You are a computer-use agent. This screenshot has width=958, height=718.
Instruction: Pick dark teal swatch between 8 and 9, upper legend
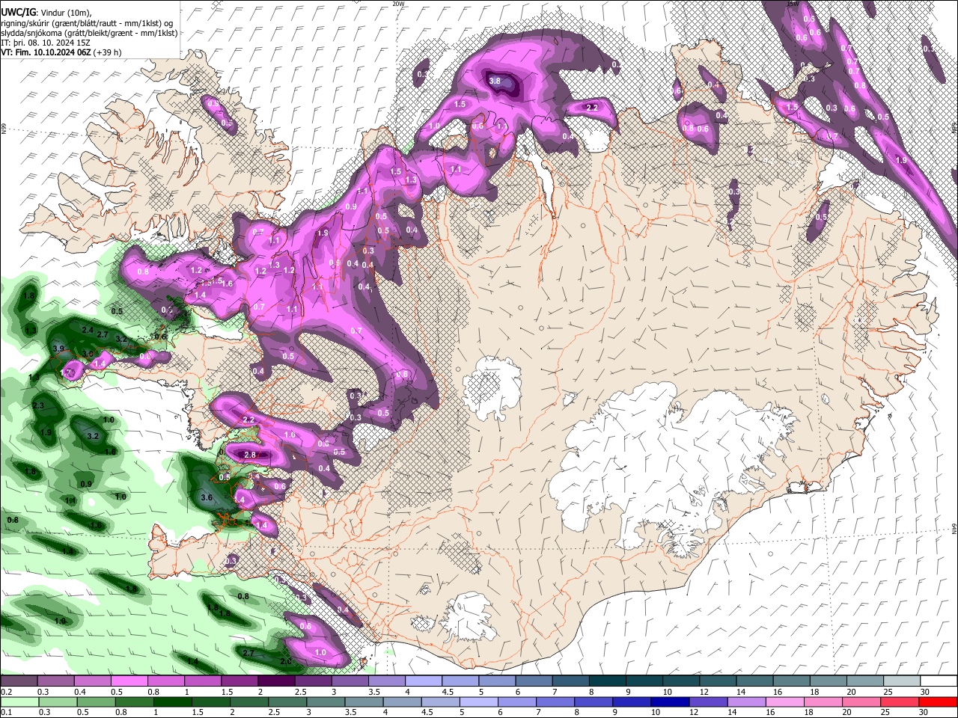click(607, 681)
